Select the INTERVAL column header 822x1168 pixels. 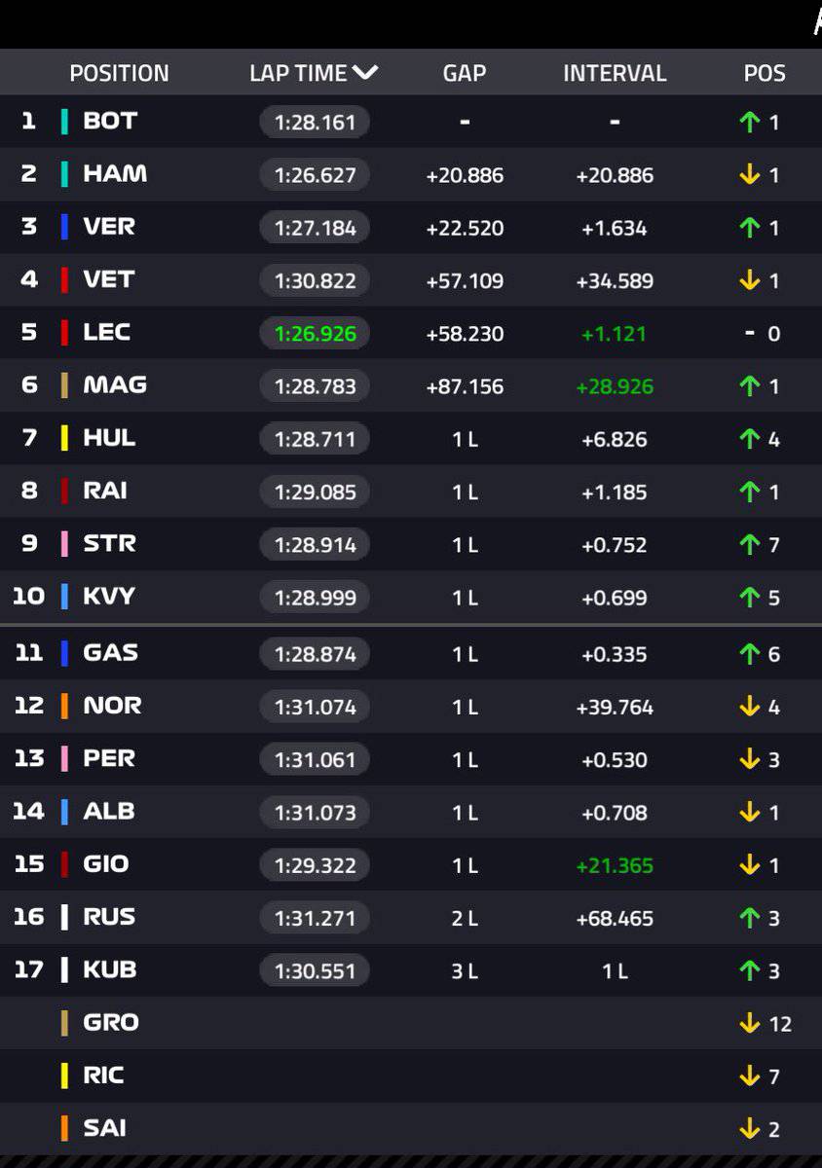pos(615,73)
